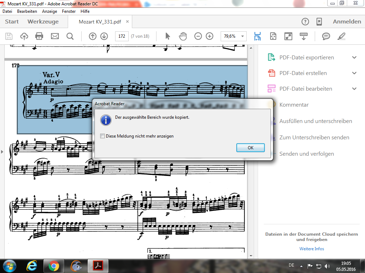The image size is (365, 273).
Task: Open the taskbar clock and date
Action: click(346, 266)
